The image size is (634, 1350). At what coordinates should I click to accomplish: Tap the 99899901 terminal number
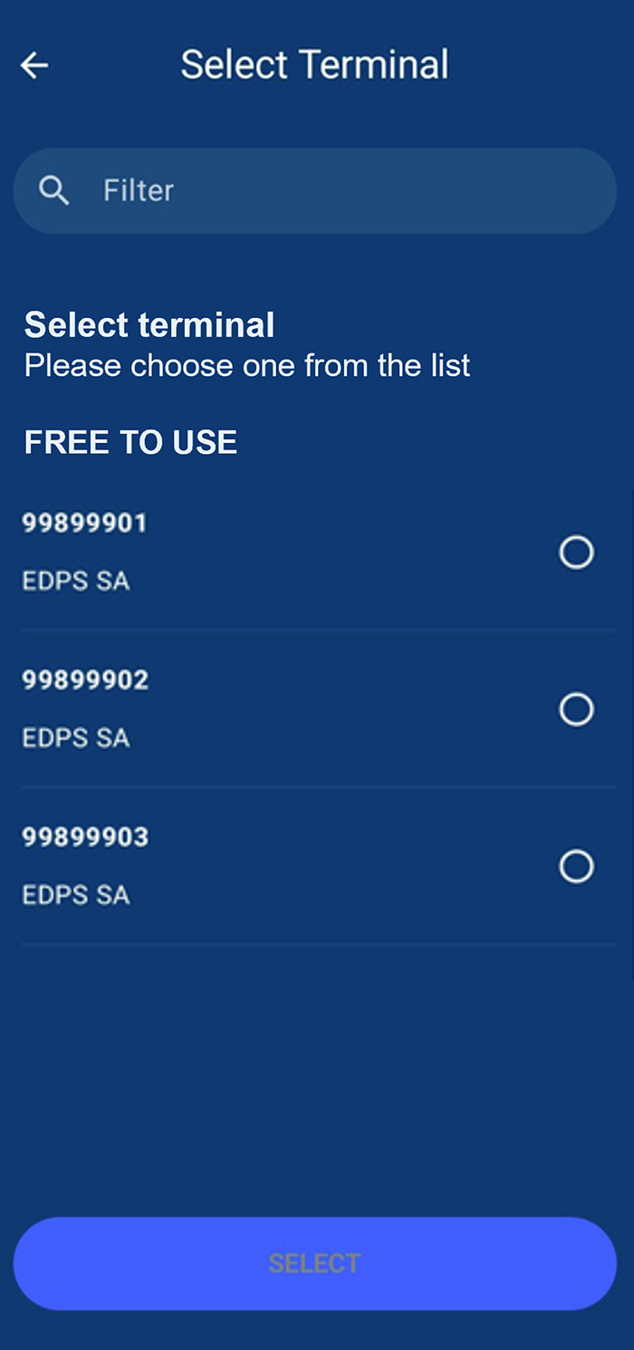pos(84,523)
